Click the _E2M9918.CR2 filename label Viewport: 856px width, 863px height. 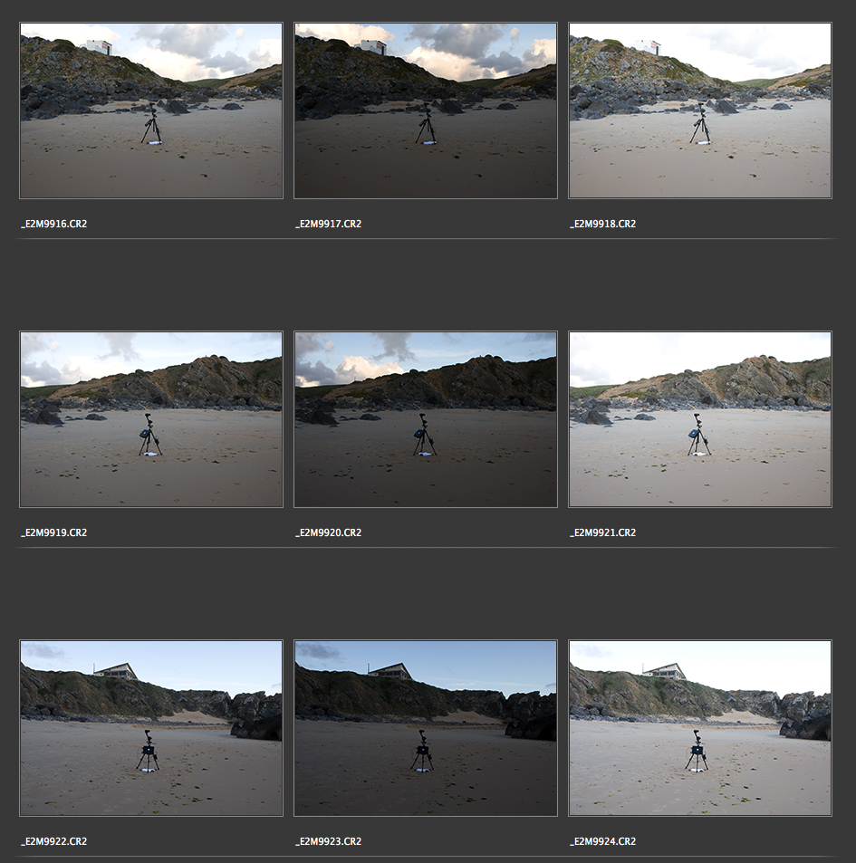pos(603,224)
